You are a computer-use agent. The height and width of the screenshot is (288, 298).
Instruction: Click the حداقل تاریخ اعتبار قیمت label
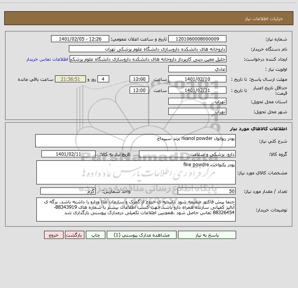[x=270, y=90]
